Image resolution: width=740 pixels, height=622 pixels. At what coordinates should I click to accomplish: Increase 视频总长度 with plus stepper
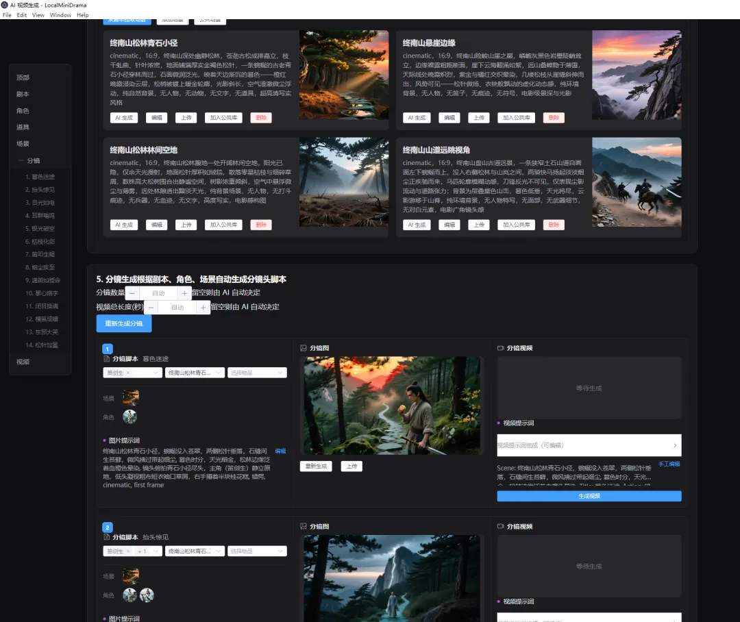click(203, 307)
